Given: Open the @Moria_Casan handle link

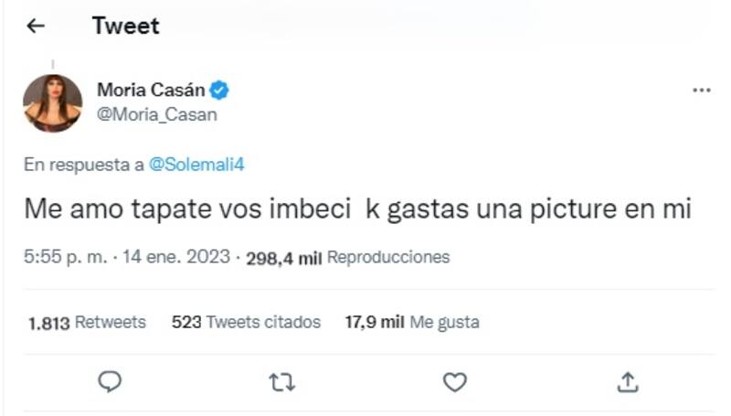Looking at the screenshot, I should 156,115.
